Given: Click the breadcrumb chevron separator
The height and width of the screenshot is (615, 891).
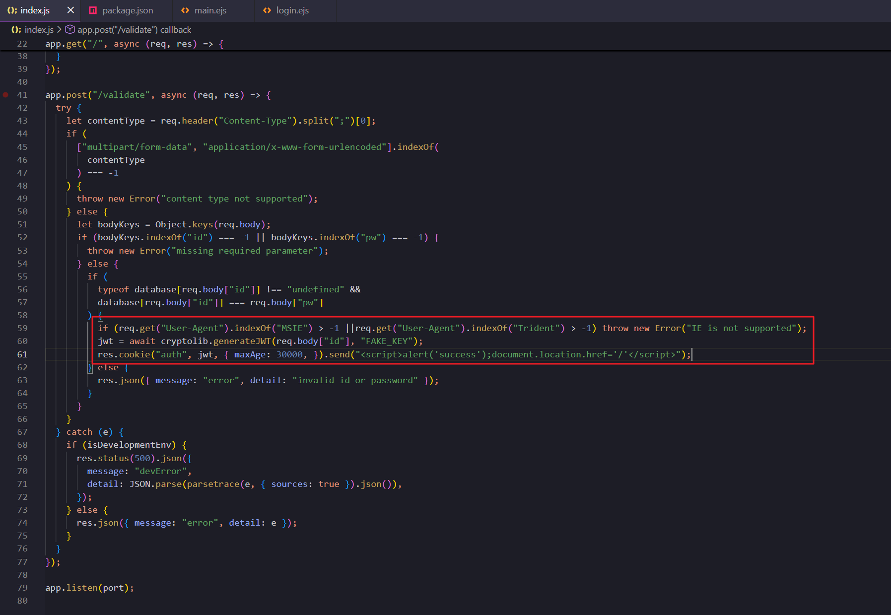Looking at the screenshot, I should 59,30.
